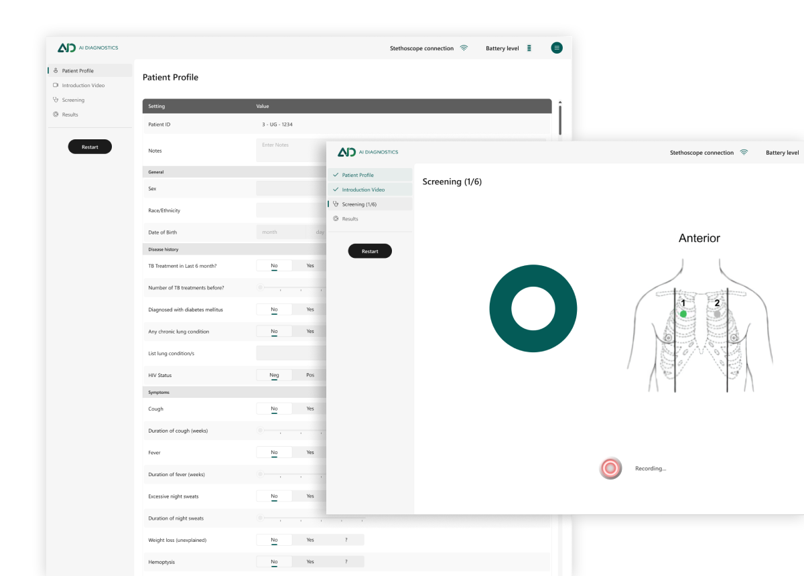This screenshot has height=576, width=804.
Task: Set Fever to Yes
Action: coord(311,452)
